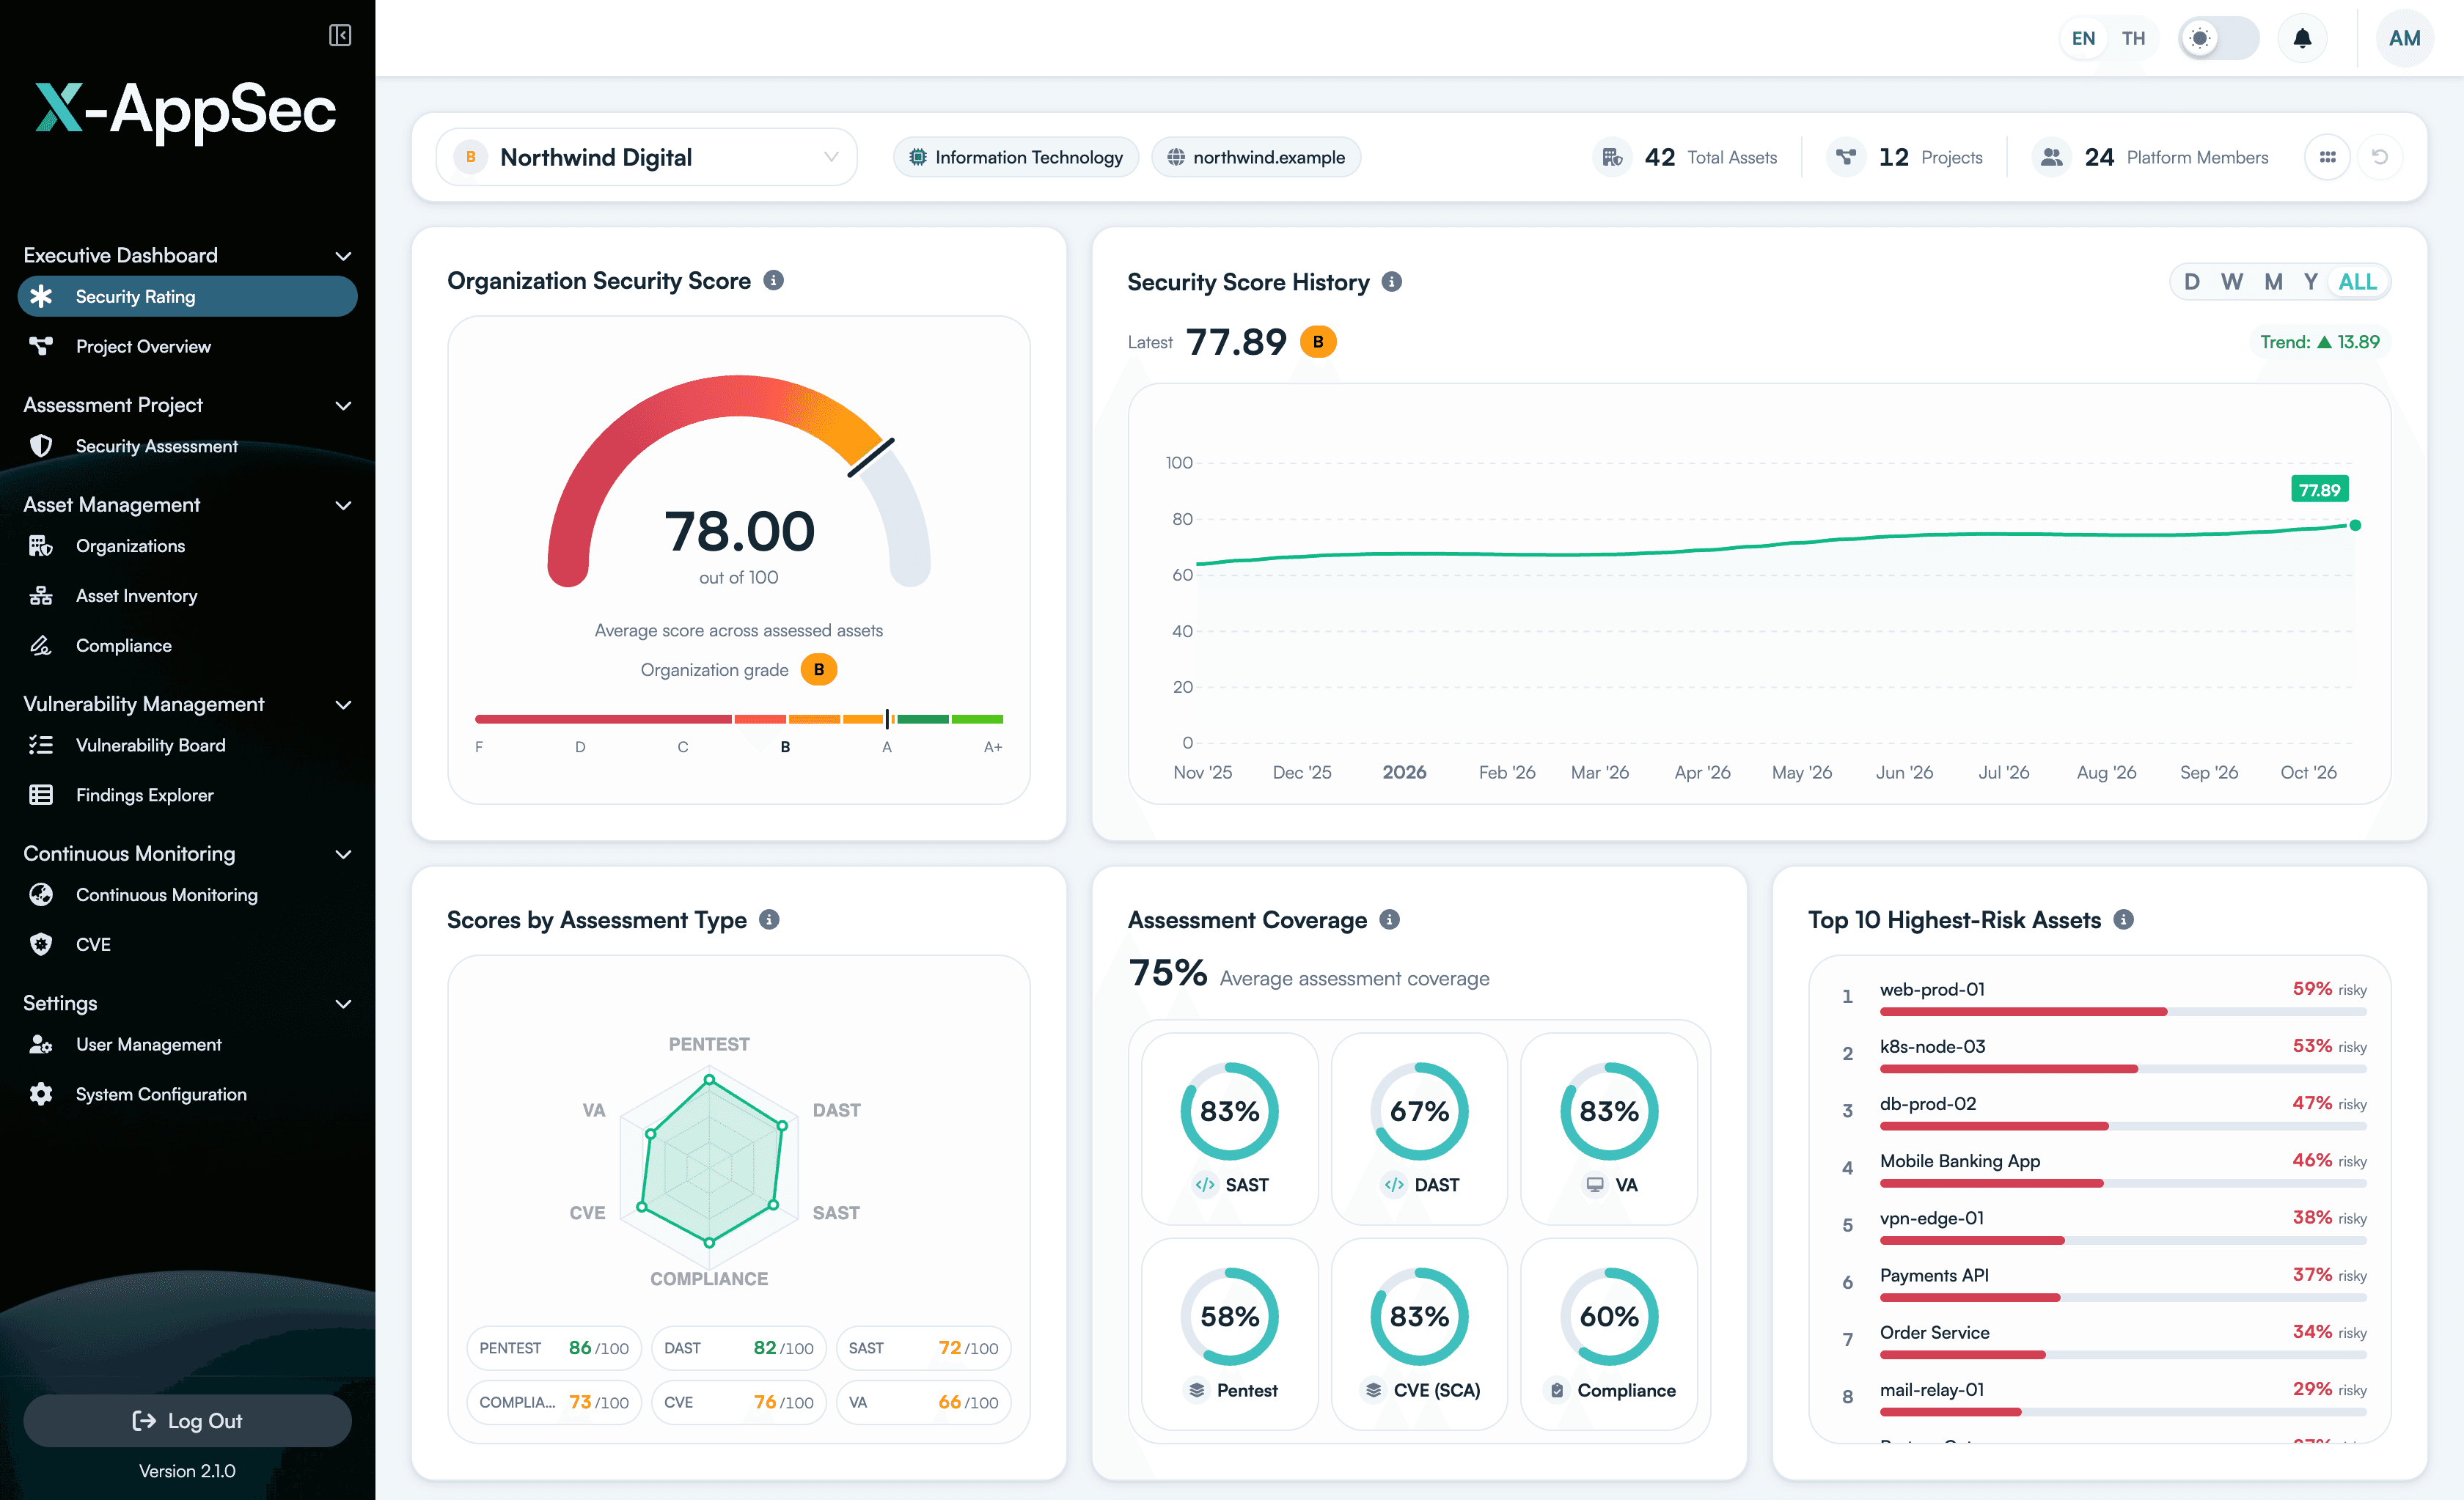Collapse the Assessment Project section

(343, 405)
